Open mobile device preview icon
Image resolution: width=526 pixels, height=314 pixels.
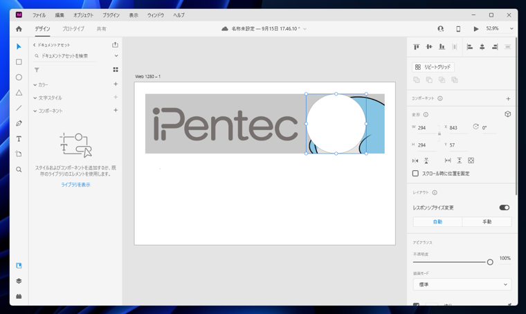point(458,29)
